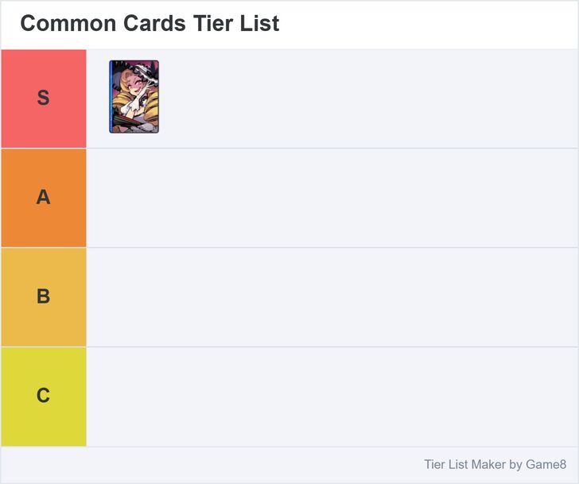Select the red S tier label
The height and width of the screenshot is (484, 579).
click(x=44, y=99)
